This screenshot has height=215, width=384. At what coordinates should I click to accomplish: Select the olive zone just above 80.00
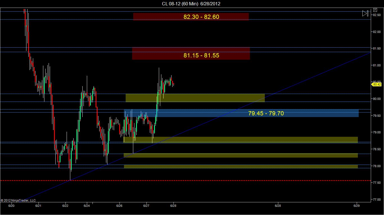[x=195, y=98]
